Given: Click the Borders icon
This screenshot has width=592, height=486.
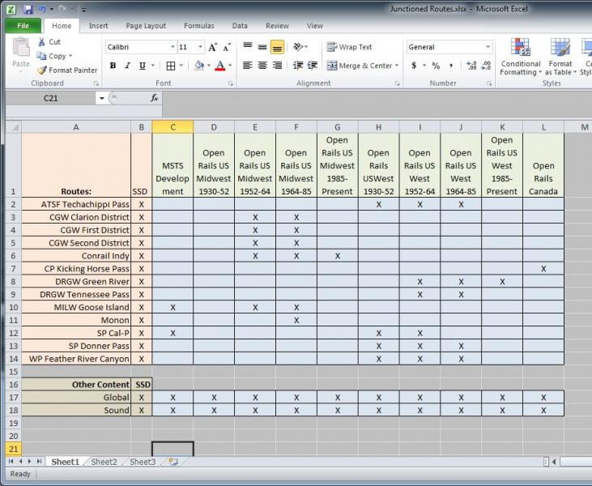Looking at the screenshot, I should [171, 66].
